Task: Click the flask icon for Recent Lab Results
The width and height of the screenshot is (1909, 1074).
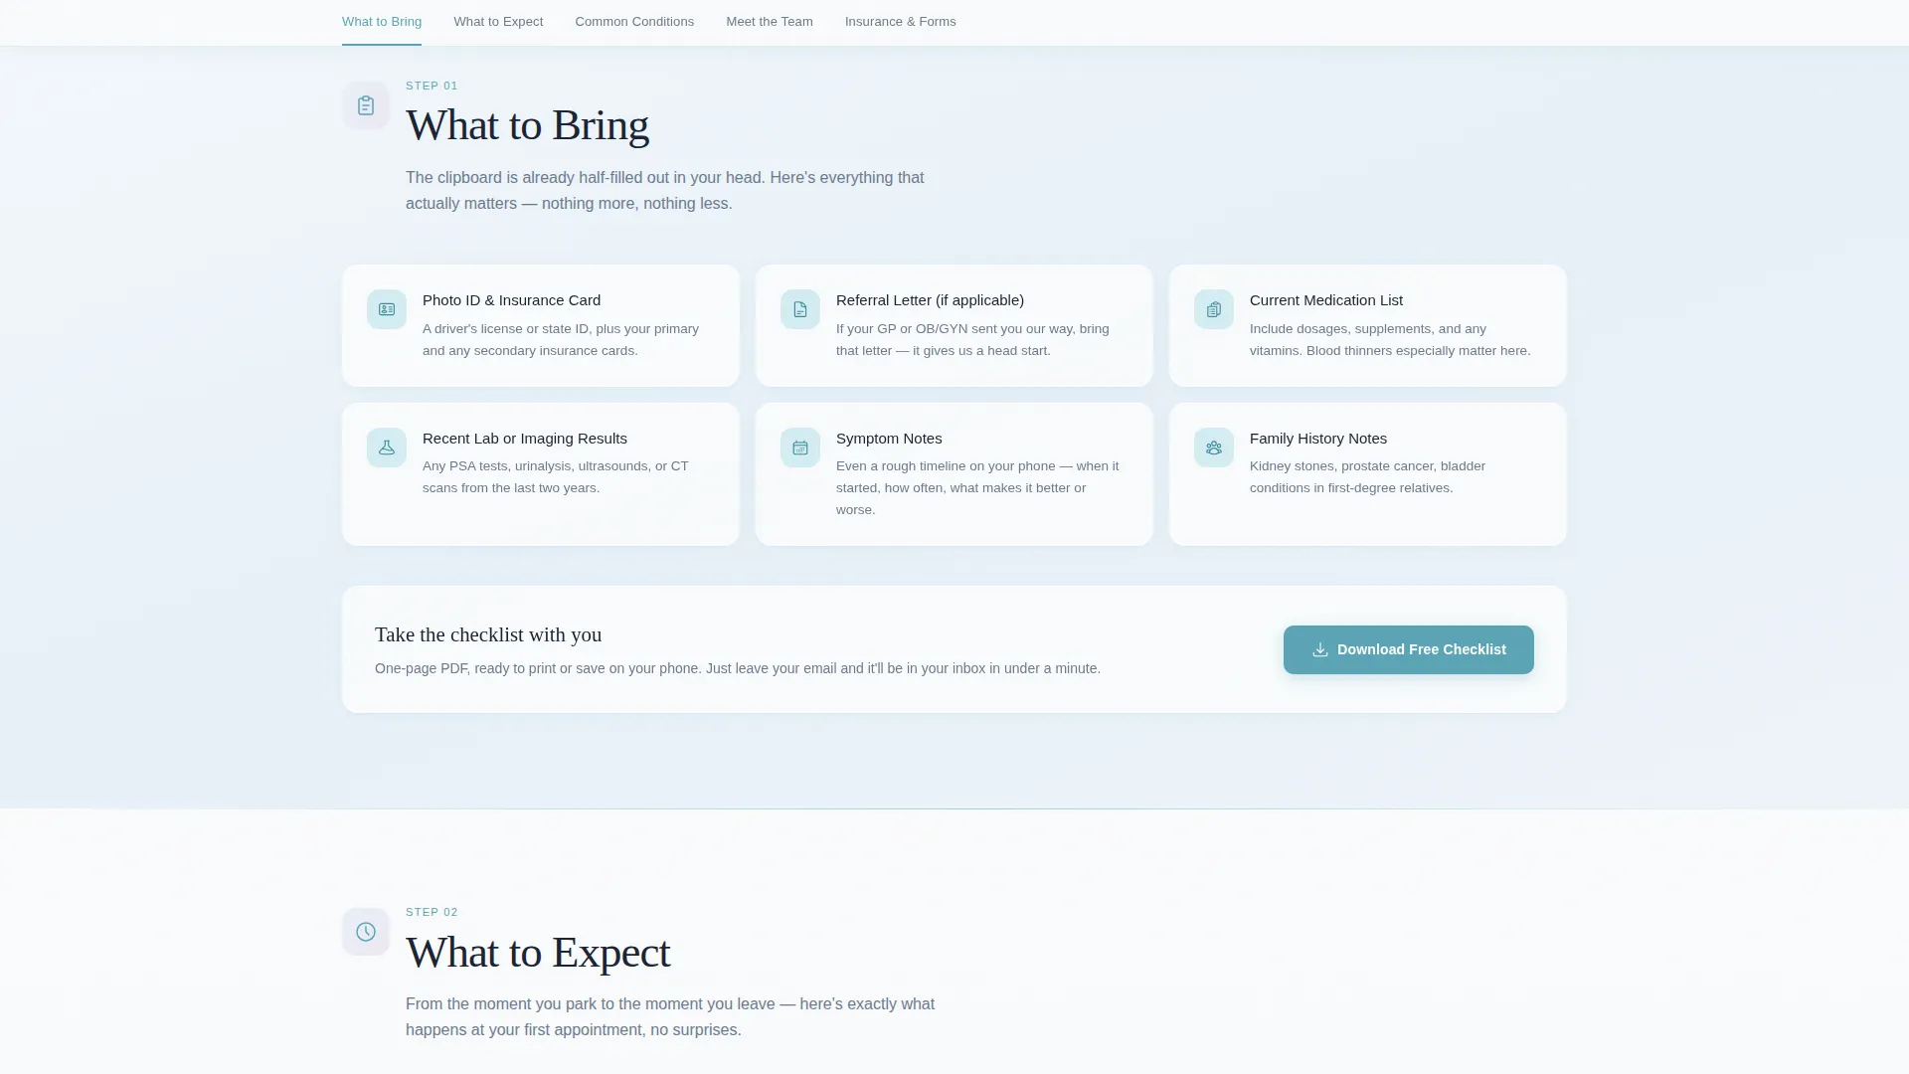Action: tap(387, 447)
